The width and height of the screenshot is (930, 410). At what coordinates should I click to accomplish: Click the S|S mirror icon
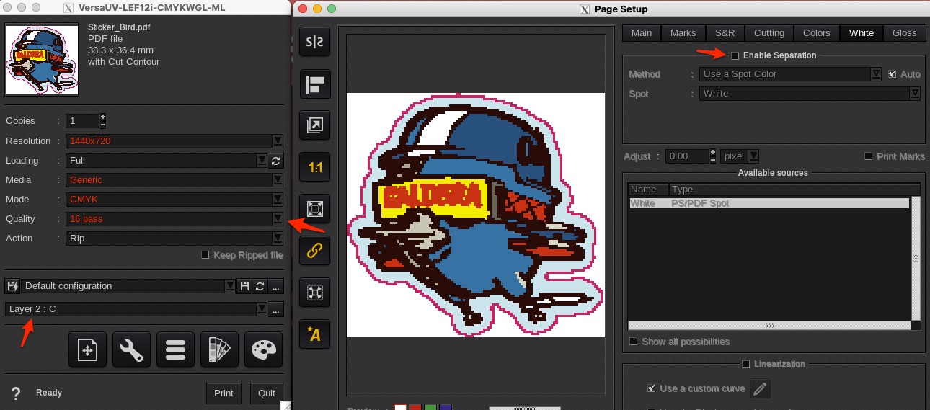(315, 42)
